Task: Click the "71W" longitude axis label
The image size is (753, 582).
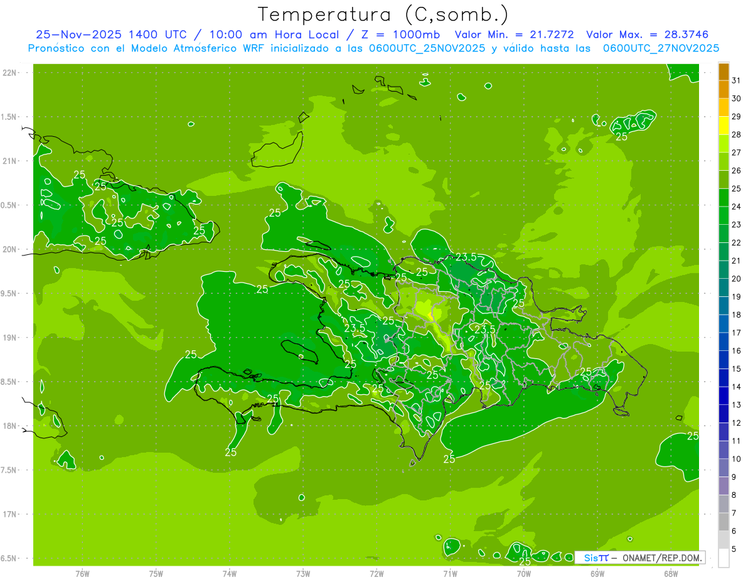Action: (x=450, y=574)
